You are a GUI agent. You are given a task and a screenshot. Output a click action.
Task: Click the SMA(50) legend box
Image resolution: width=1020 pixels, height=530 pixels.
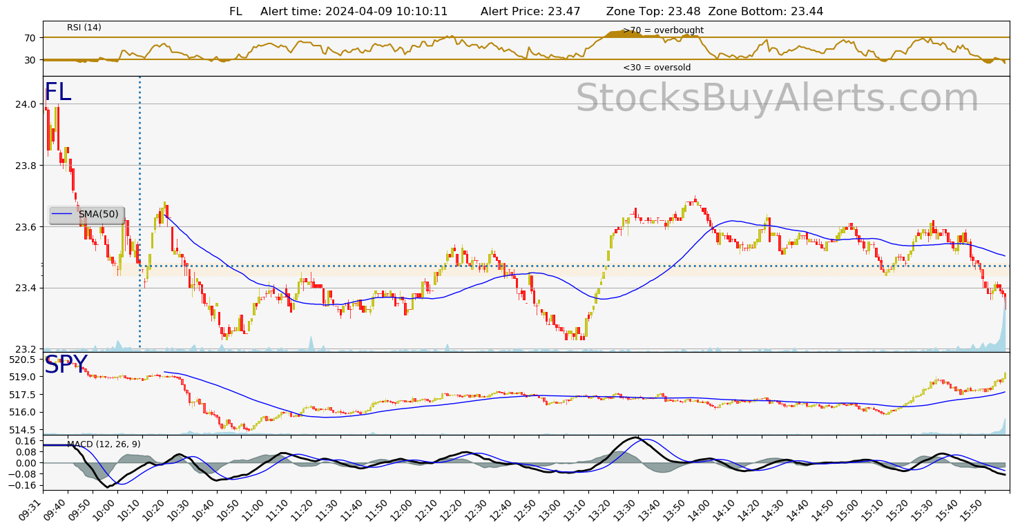(86, 215)
